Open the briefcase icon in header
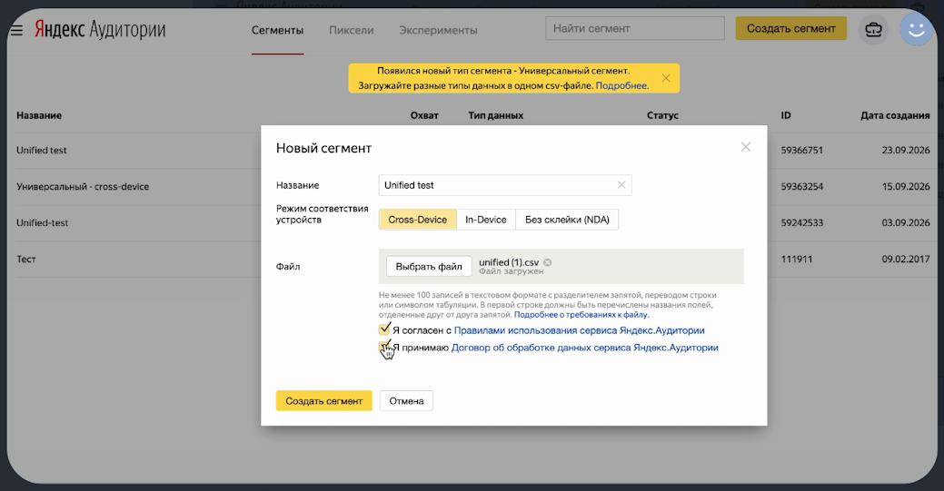944x491 pixels. [x=873, y=29]
